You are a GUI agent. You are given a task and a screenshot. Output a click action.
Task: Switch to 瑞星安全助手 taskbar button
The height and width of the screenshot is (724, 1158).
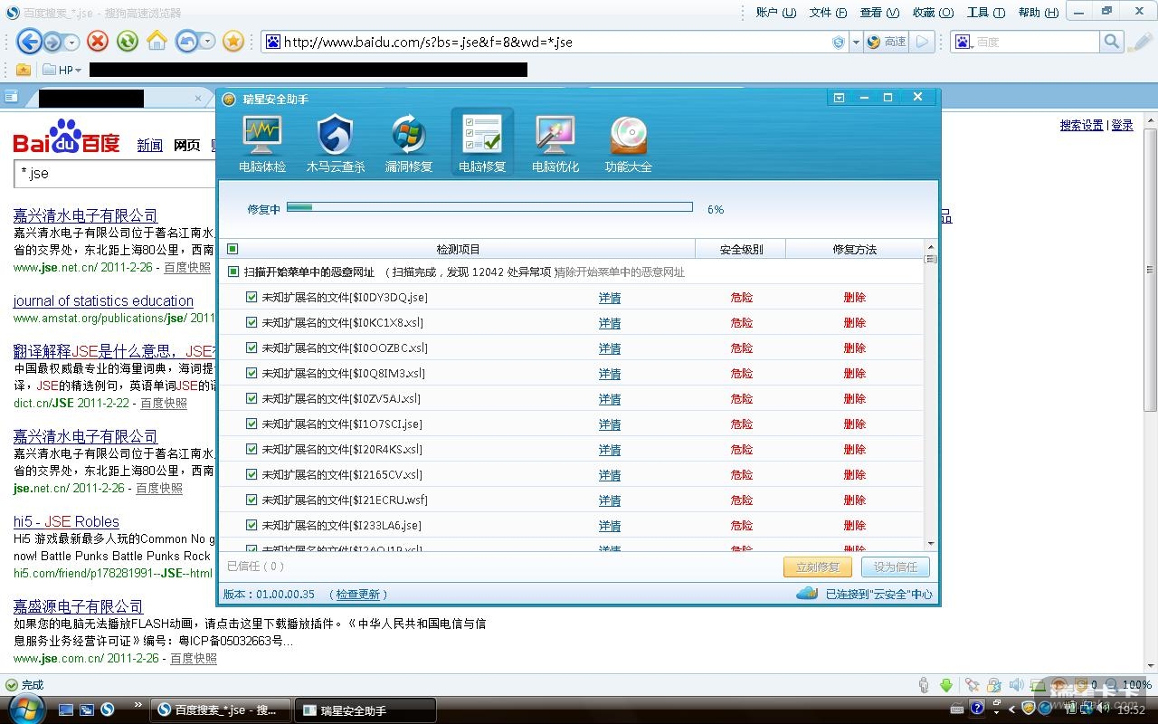pyautogui.click(x=365, y=710)
